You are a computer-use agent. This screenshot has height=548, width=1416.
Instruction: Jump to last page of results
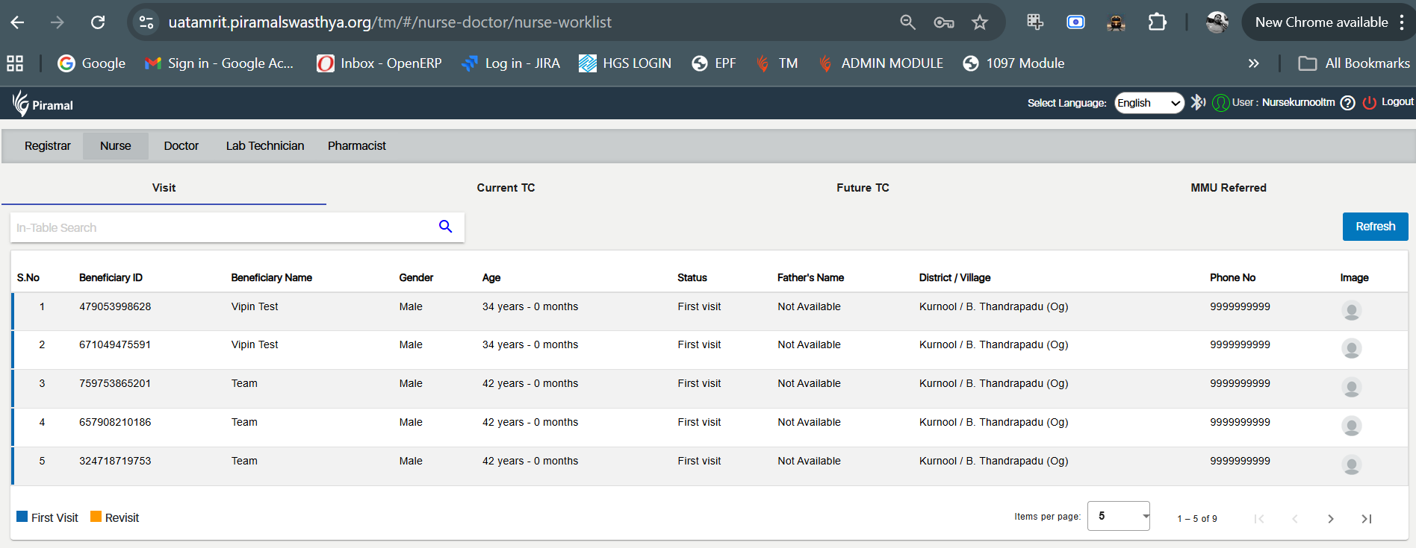click(x=1366, y=519)
